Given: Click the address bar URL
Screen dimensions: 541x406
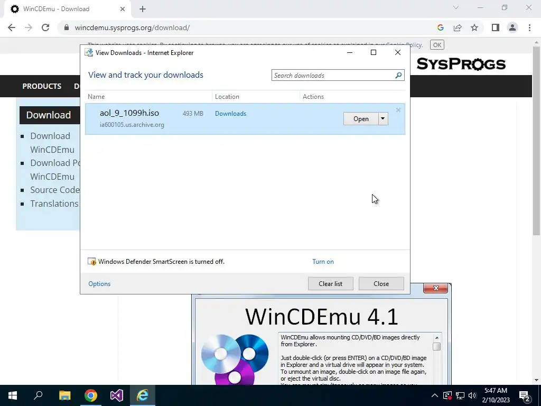Looking at the screenshot, I should coord(132,27).
